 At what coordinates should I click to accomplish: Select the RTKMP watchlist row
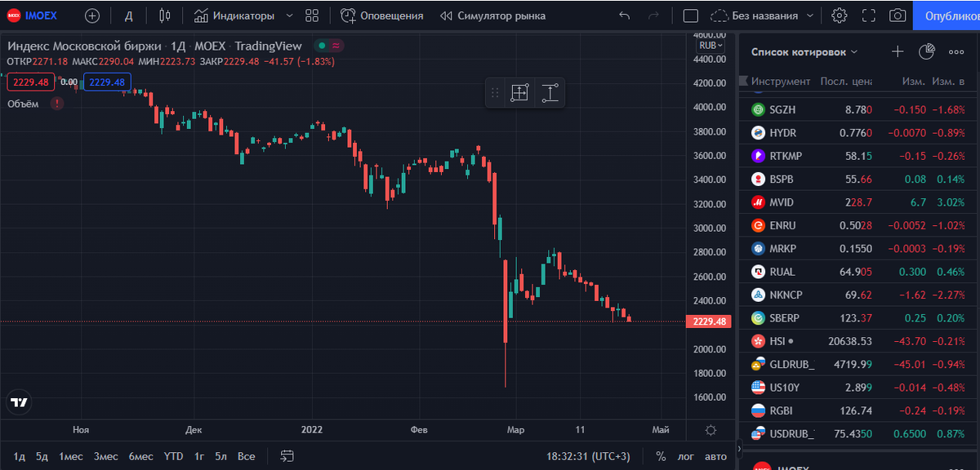857,156
